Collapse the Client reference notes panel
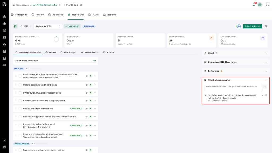 click(x=266, y=80)
